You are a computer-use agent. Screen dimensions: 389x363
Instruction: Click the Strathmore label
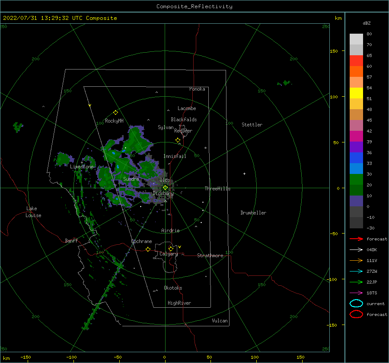click(210, 256)
